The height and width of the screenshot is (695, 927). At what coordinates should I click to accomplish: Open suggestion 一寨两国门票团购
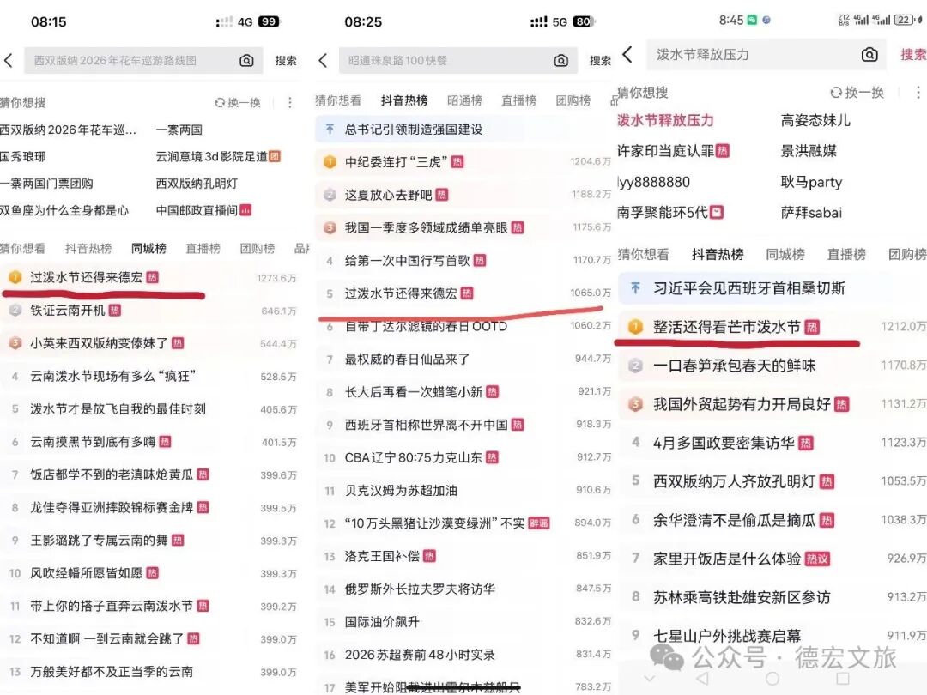pos(46,184)
